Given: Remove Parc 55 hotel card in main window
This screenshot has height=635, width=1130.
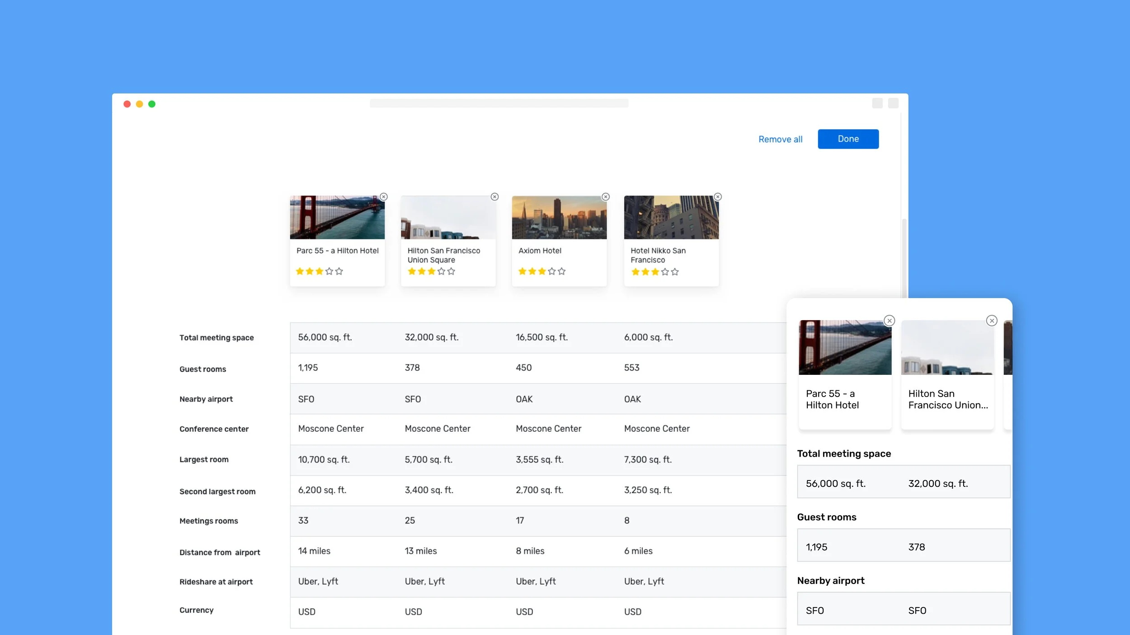Looking at the screenshot, I should (x=383, y=197).
